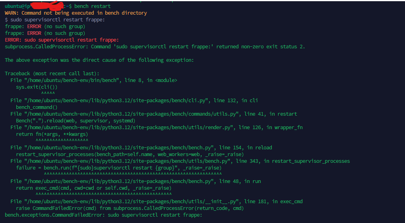Click the final bench.exceptions.CommandFailedError line
Image resolution: width=405 pixels, height=223 pixels.
103,215
